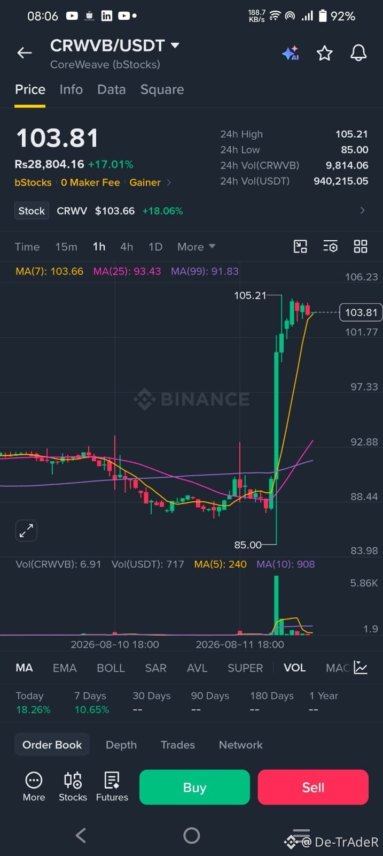Toggle the SUPER indicator

click(245, 668)
